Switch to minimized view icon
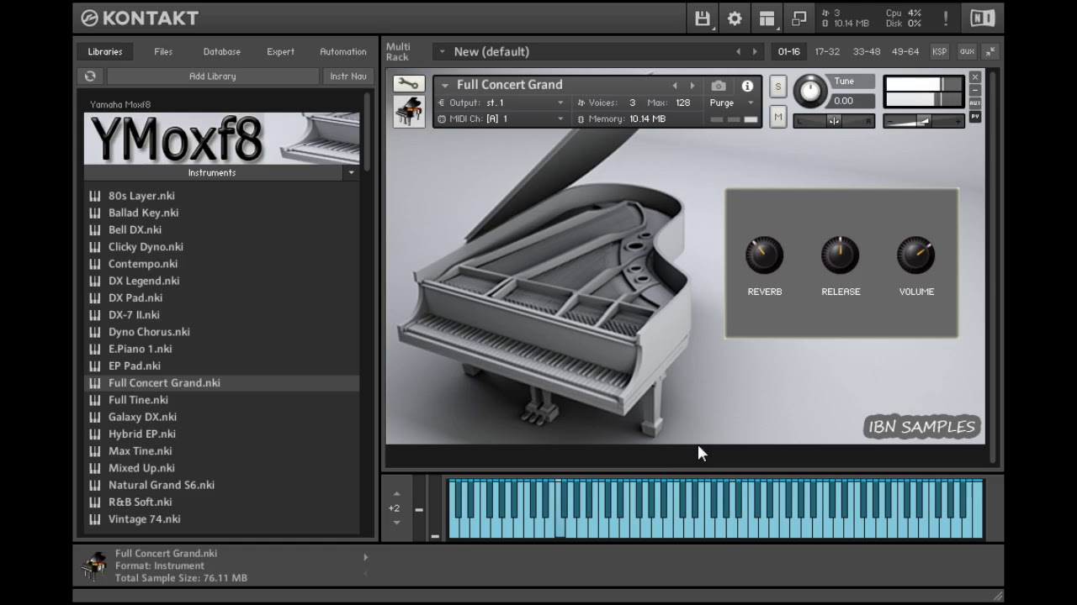1077x605 pixels. pos(799,18)
